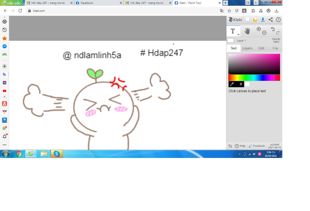Click the "Click canvas to place text" hint
The width and height of the screenshot is (310, 211).
coord(247,91)
